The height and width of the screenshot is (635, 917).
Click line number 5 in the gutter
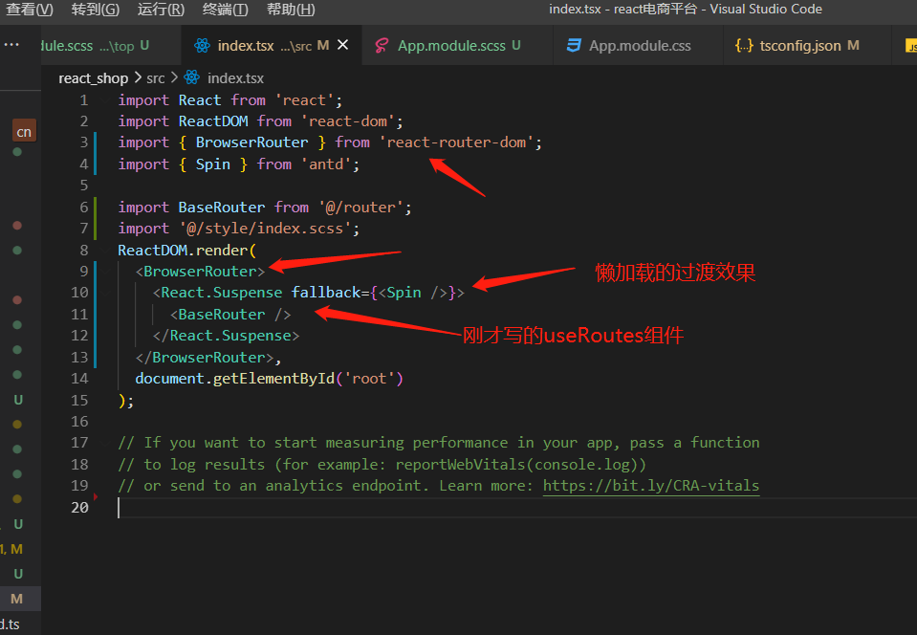(x=84, y=186)
